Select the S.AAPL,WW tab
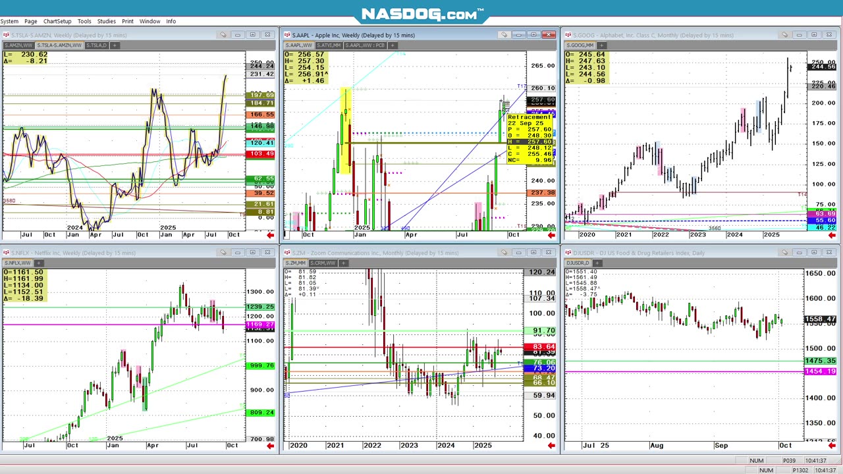Image resolution: width=843 pixels, height=474 pixels. pyautogui.click(x=299, y=45)
